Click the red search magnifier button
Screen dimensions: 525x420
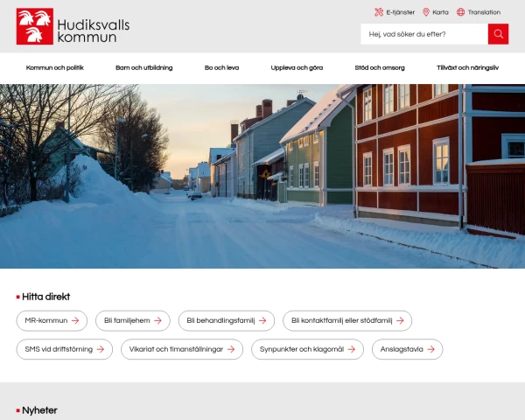[x=498, y=34]
